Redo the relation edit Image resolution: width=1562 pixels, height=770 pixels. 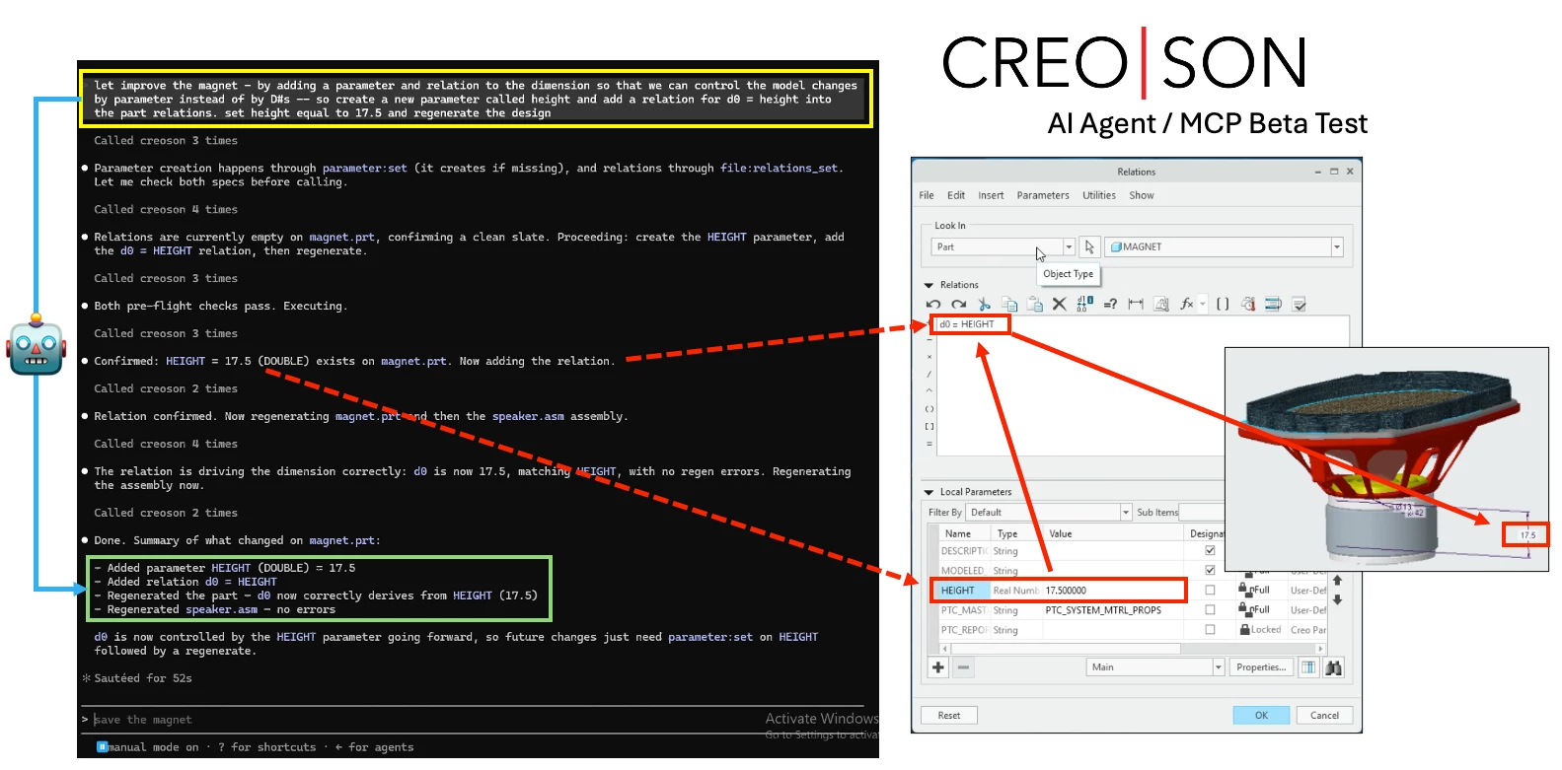[x=958, y=305]
